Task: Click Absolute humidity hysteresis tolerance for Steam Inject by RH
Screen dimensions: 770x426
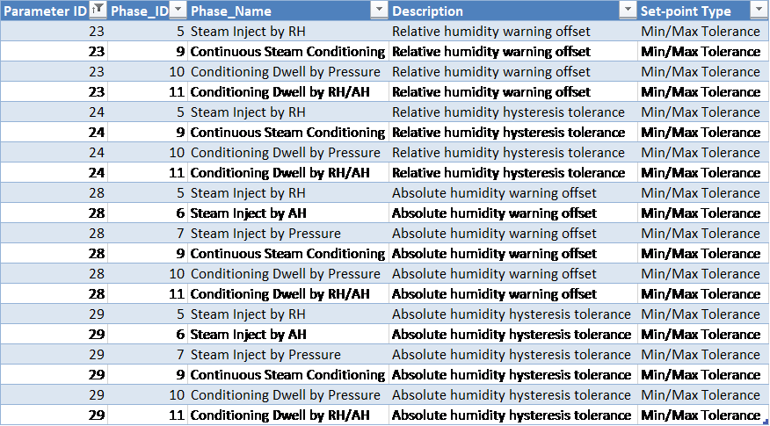Action: [511, 314]
